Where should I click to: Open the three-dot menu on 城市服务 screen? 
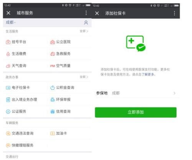[x=86, y=13]
